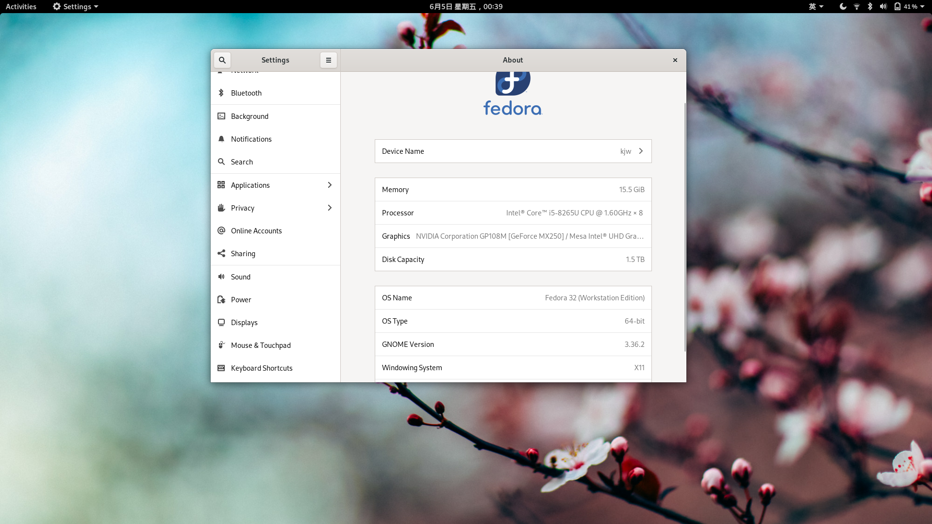Toggle the dark mode moon icon
Image resolution: width=932 pixels, height=524 pixels.
point(843,6)
